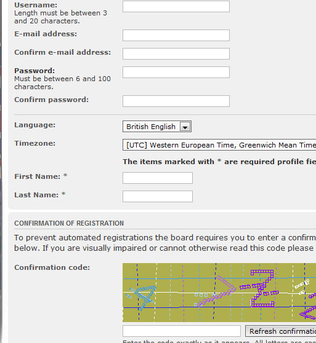Click the required profile fields notice

coord(219,162)
